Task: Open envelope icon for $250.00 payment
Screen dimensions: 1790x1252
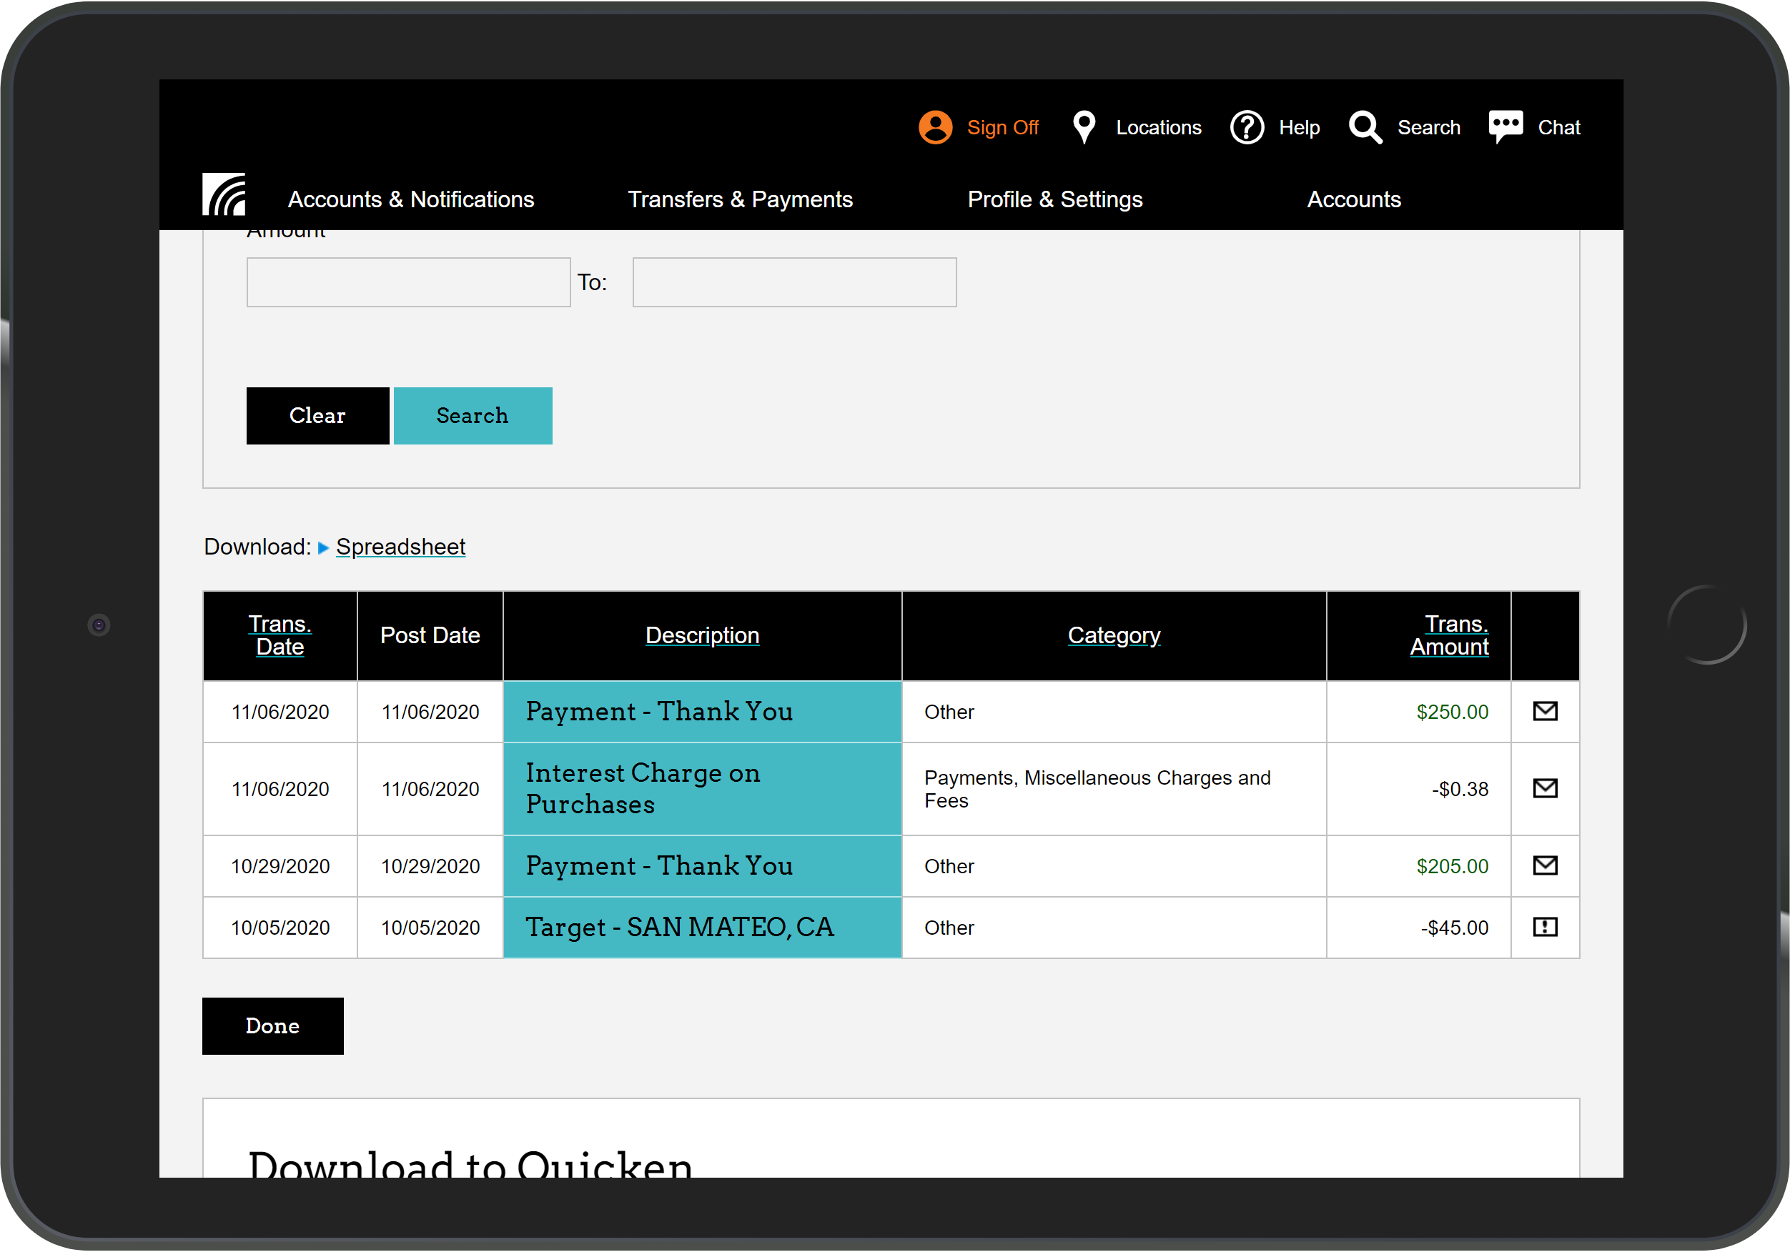Action: pyautogui.click(x=1546, y=711)
